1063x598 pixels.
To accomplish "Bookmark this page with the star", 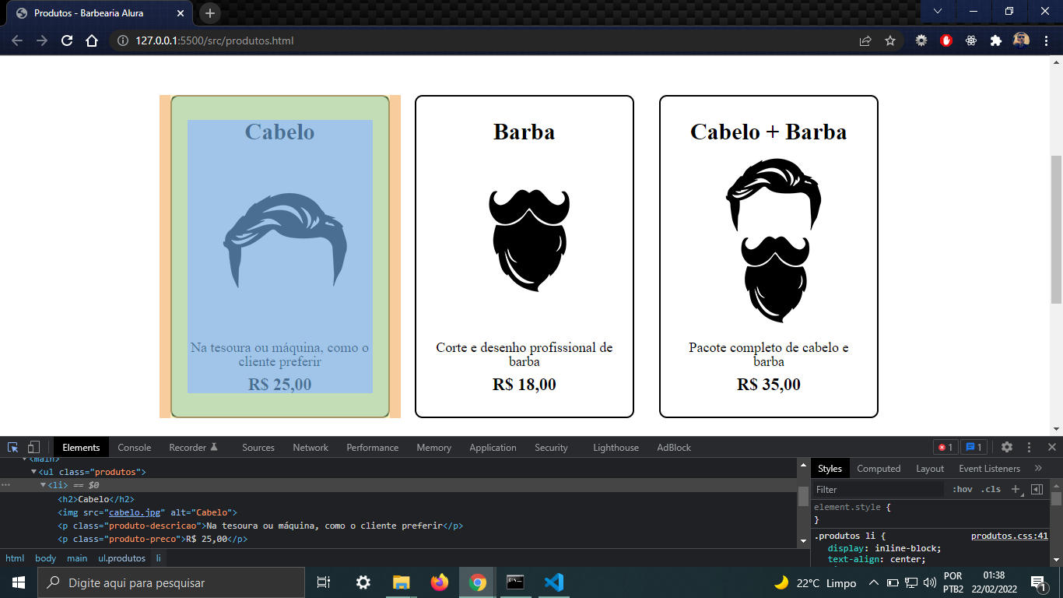I will coord(890,40).
